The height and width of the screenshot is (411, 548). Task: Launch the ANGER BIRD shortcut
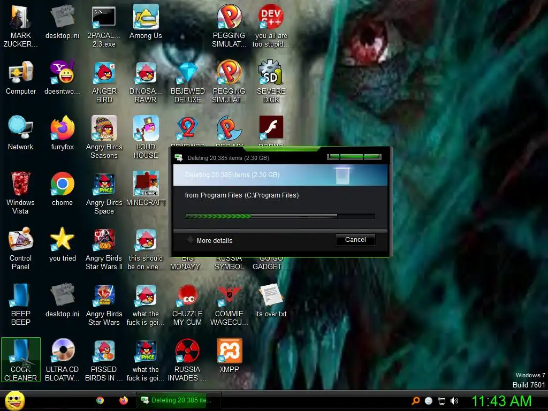pos(104,82)
